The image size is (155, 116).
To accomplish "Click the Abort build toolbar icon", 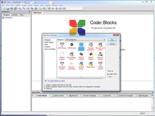I will click(x=64, y=8).
